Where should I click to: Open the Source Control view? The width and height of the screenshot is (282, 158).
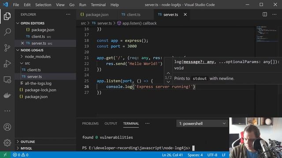(7, 48)
